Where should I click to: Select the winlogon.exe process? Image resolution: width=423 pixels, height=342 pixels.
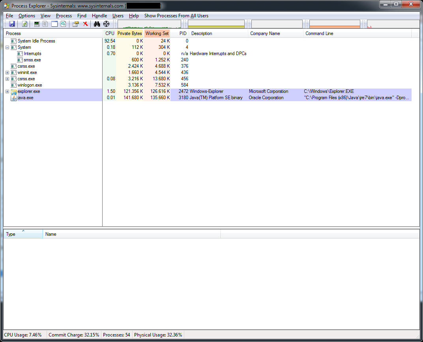[x=30, y=85]
